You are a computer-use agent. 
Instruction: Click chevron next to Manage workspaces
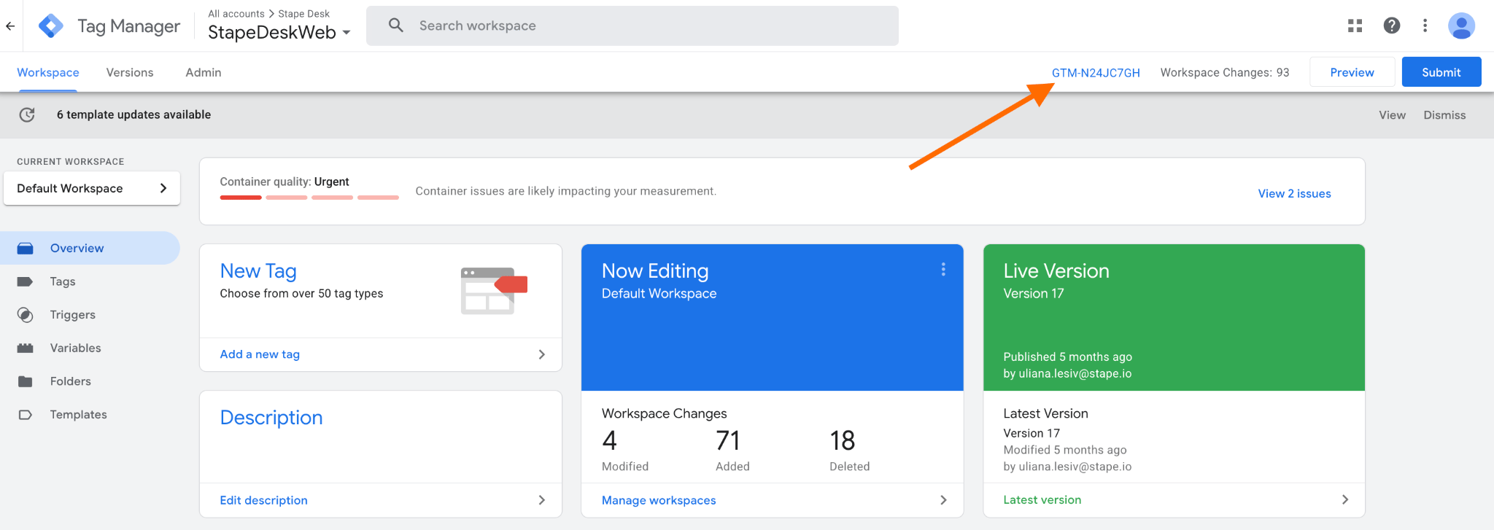(943, 500)
